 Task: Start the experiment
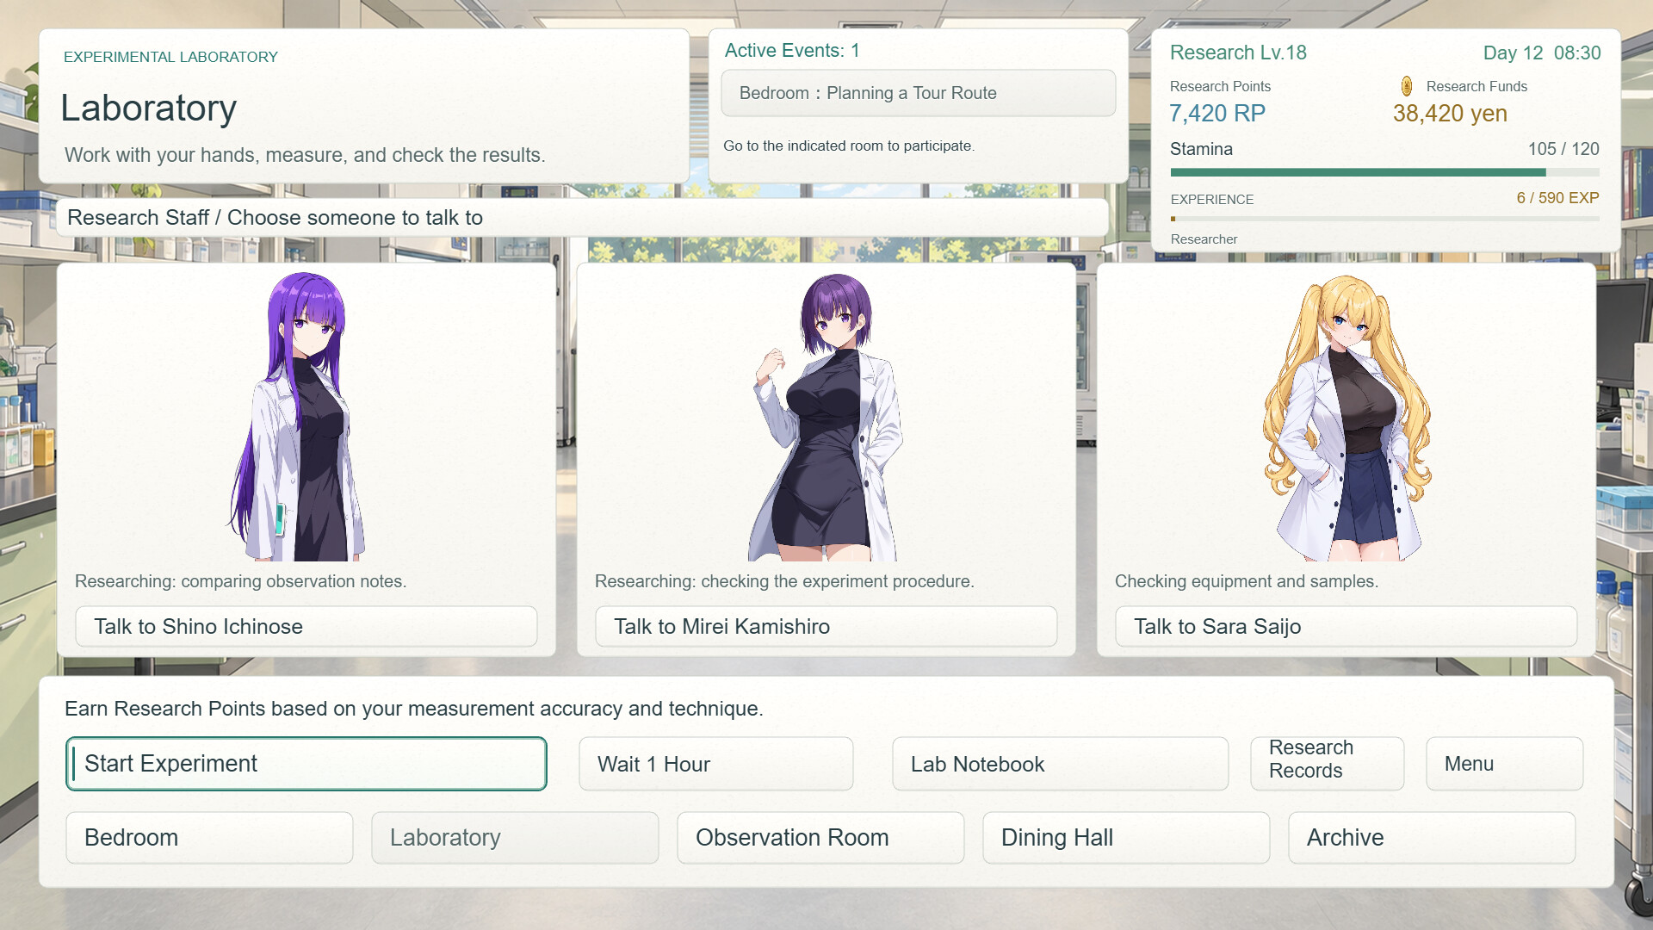click(306, 764)
